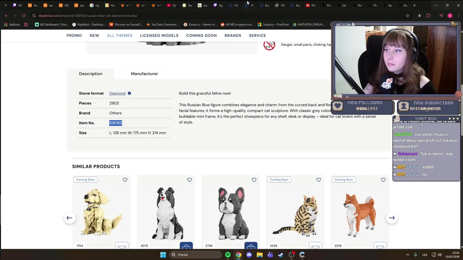This screenshot has height=260, width=463.
Task: Open the Apps grid bookmark icon
Action: point(26,25)
